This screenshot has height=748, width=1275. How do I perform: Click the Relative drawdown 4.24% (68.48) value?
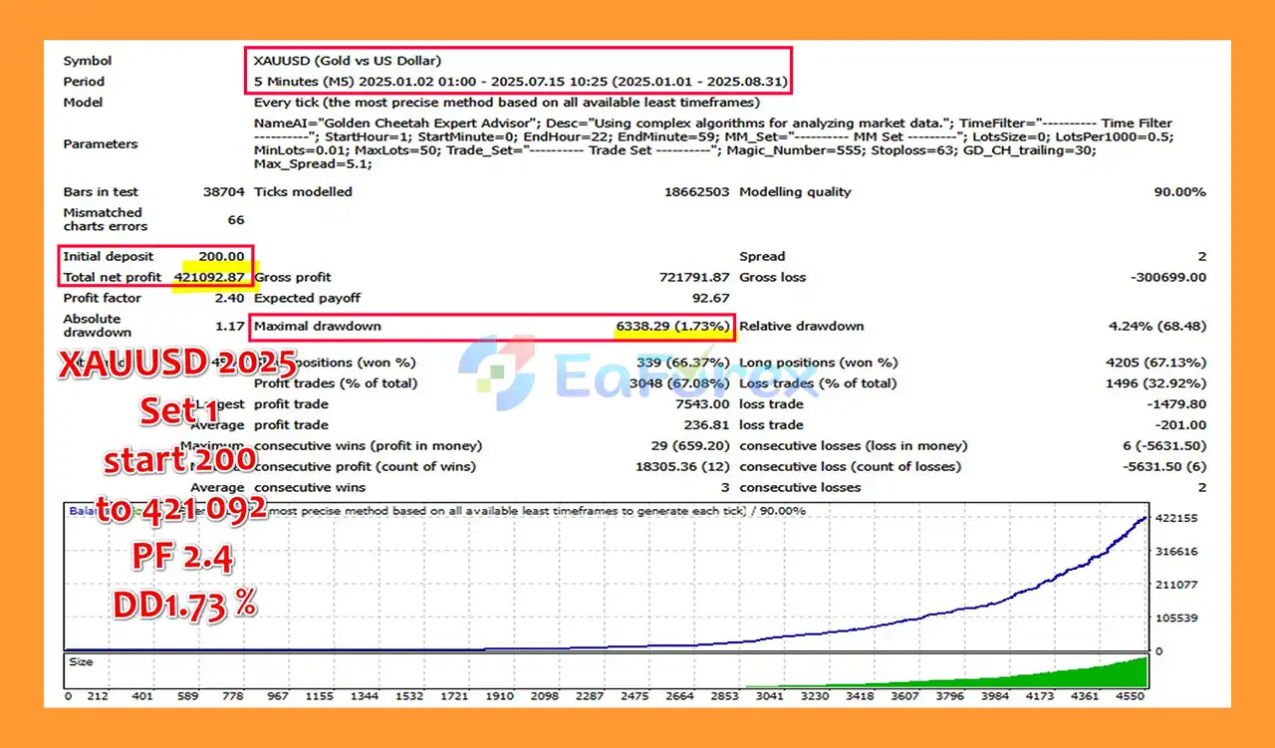(1156, 327)
